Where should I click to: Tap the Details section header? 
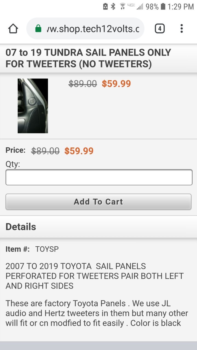(21, 227)
